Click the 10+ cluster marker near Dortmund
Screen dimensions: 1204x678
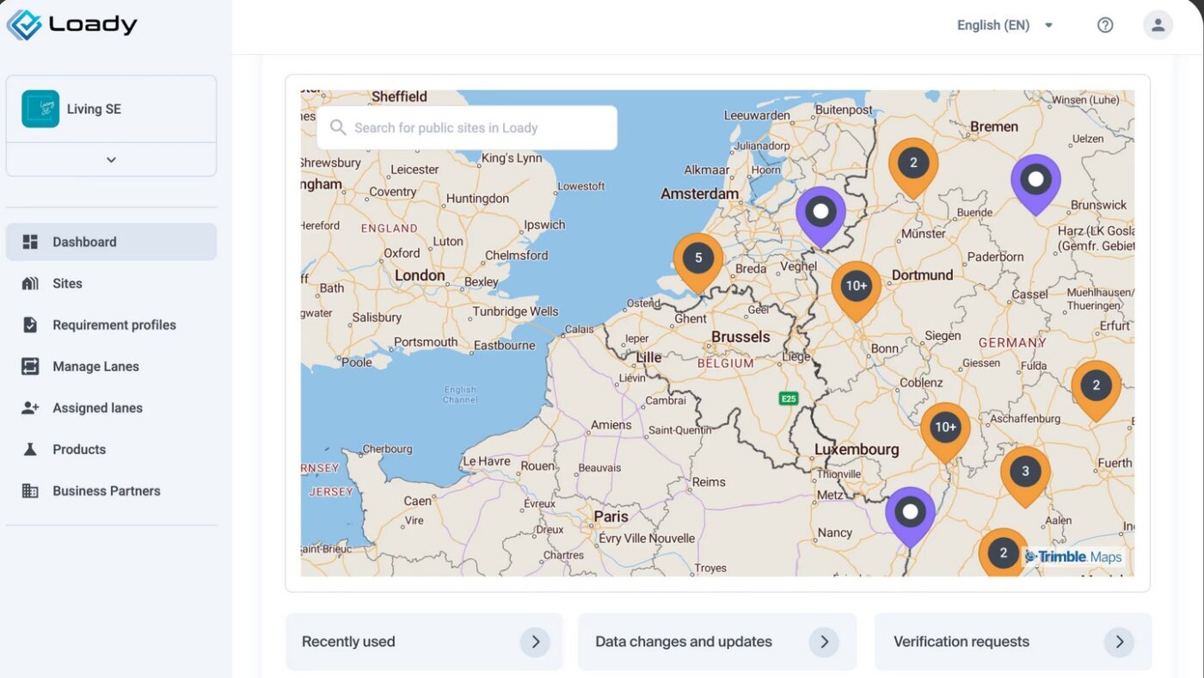click(856, 287)
